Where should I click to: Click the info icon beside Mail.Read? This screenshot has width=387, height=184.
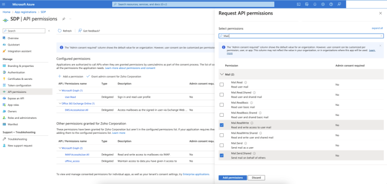(246, 82)
